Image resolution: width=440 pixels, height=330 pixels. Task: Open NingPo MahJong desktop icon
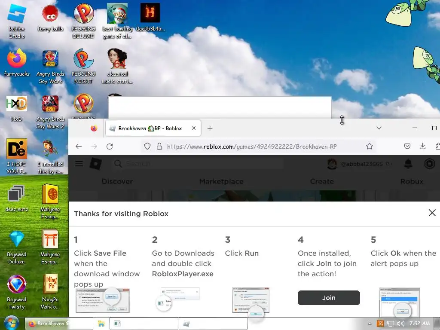point(50,292)
